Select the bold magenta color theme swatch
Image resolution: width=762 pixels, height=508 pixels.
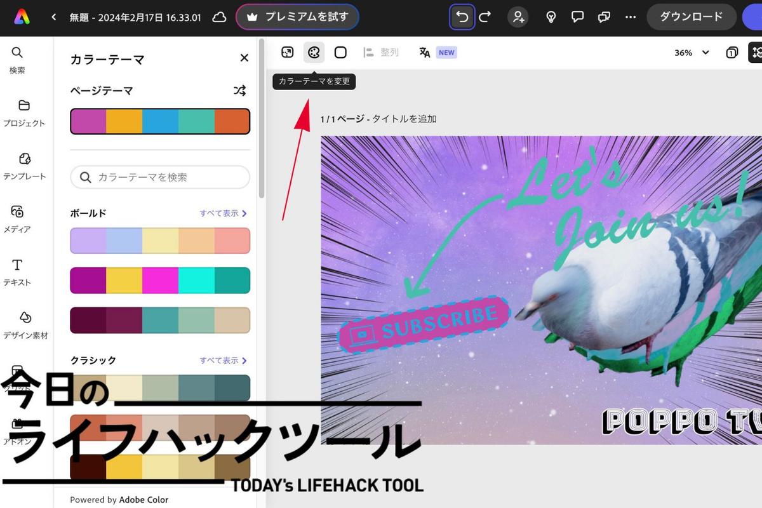tap(159, 280)
